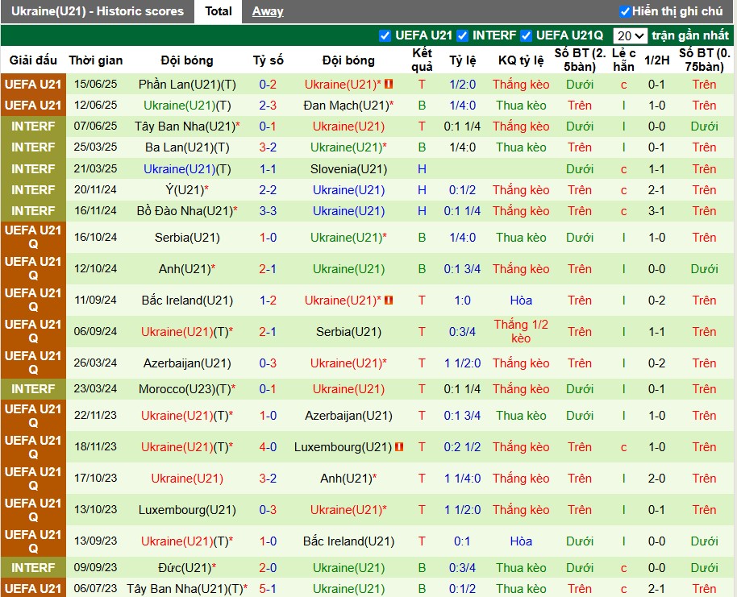
Task: Click the date 16/10/24
Action: click(95, 238)
